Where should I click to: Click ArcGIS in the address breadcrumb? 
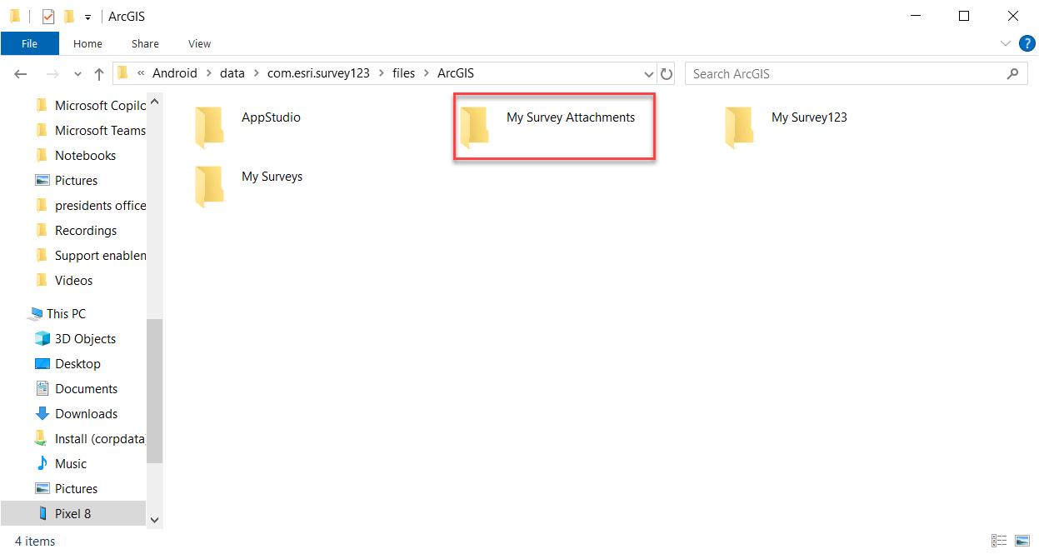coord(456,73)
